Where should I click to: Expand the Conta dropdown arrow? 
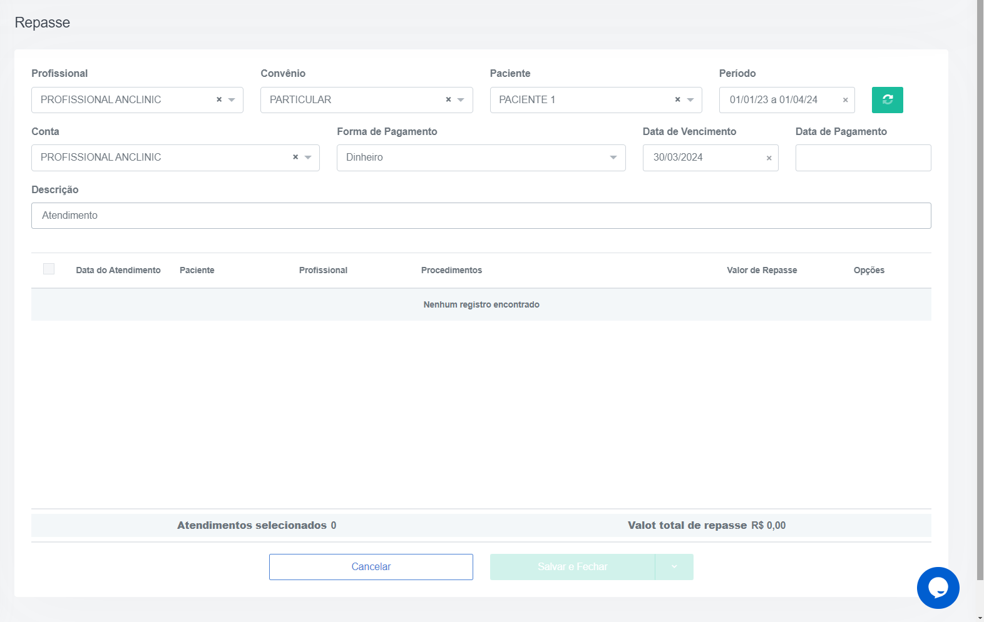[x=308, y=158]
